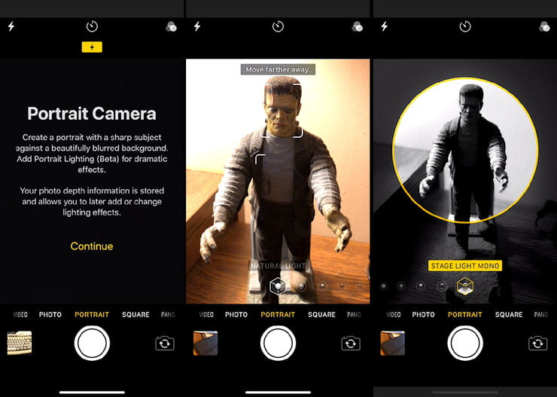
Task: Tap the 'Move farther away.' hint
Action: point(278,69)
